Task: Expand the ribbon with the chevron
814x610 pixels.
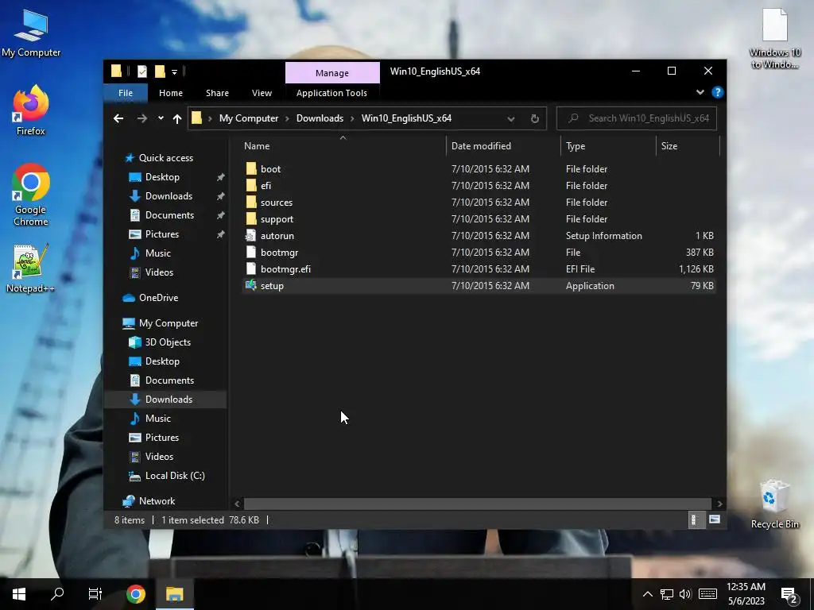Action: (700, 92)
